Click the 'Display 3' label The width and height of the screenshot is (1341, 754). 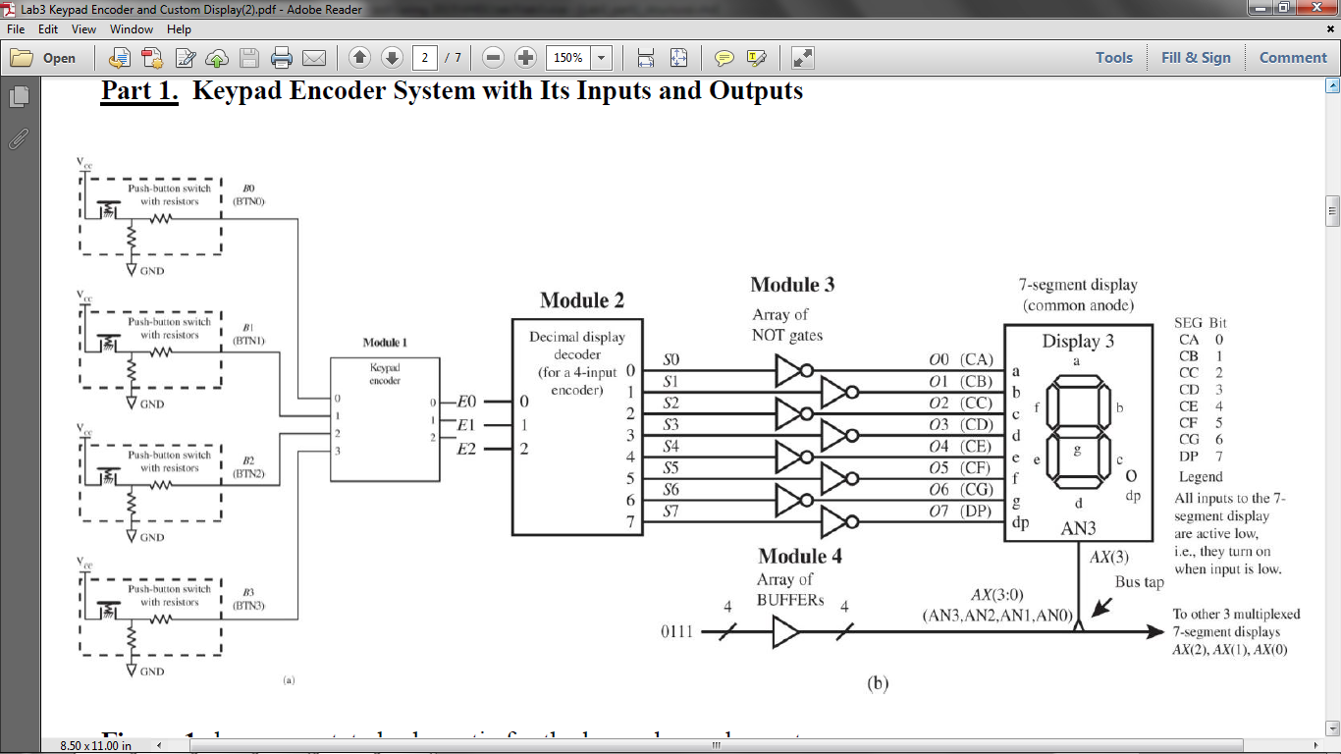pyautogui.click(x=1077, y=341)
